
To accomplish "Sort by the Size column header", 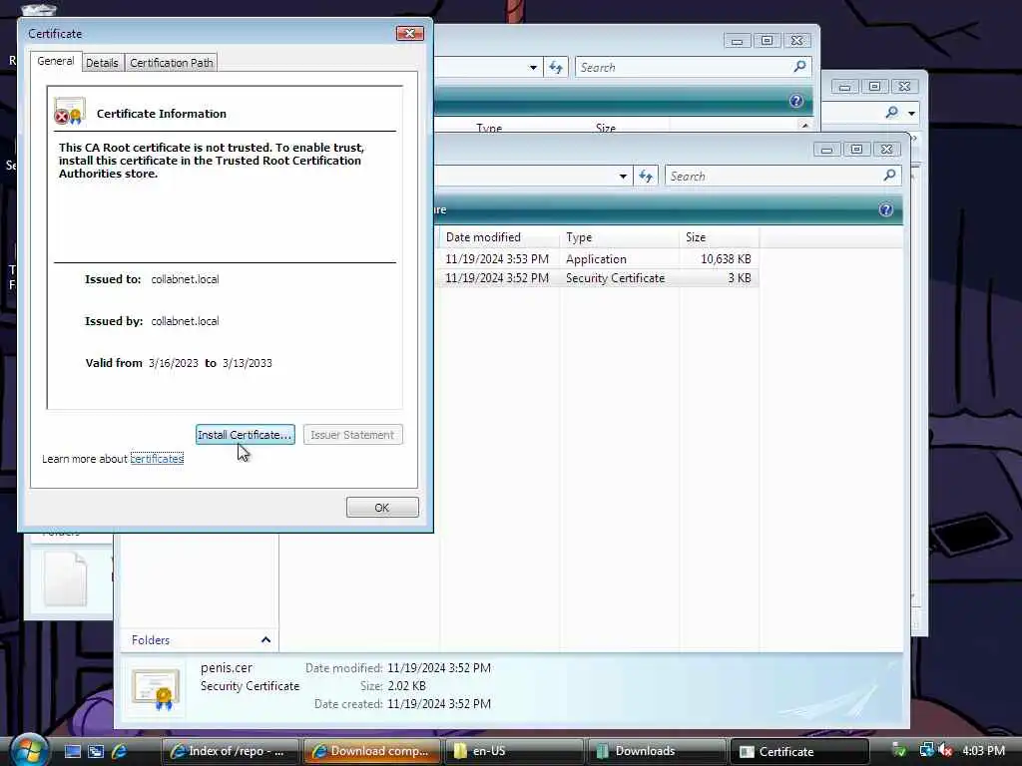I will point(719,237).
